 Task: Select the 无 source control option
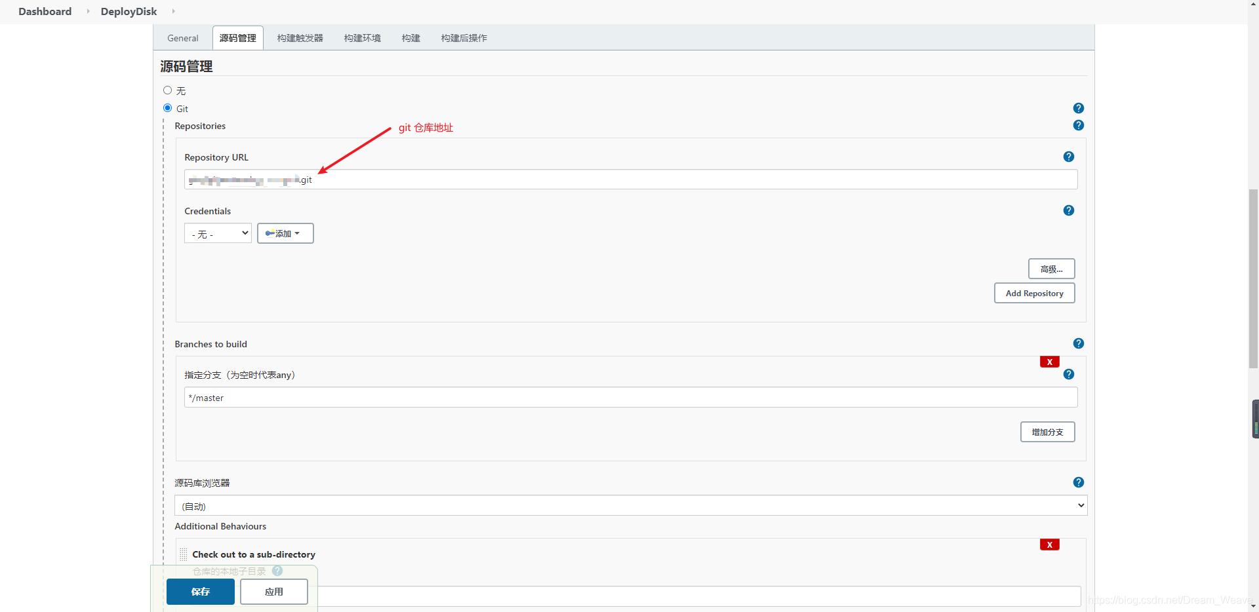(x=168, y=90)
